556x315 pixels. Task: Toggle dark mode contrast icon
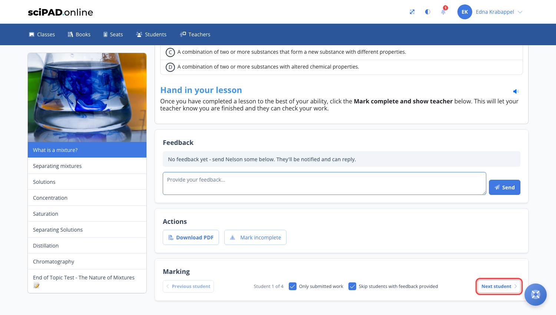pos(427,12)
